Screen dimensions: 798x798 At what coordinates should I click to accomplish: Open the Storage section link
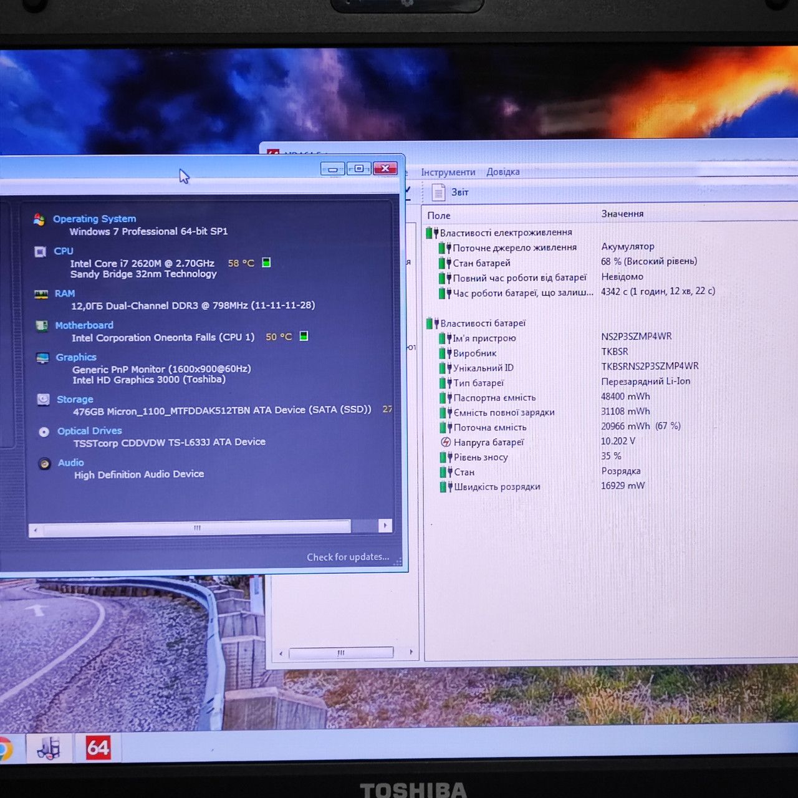point(75,399)
